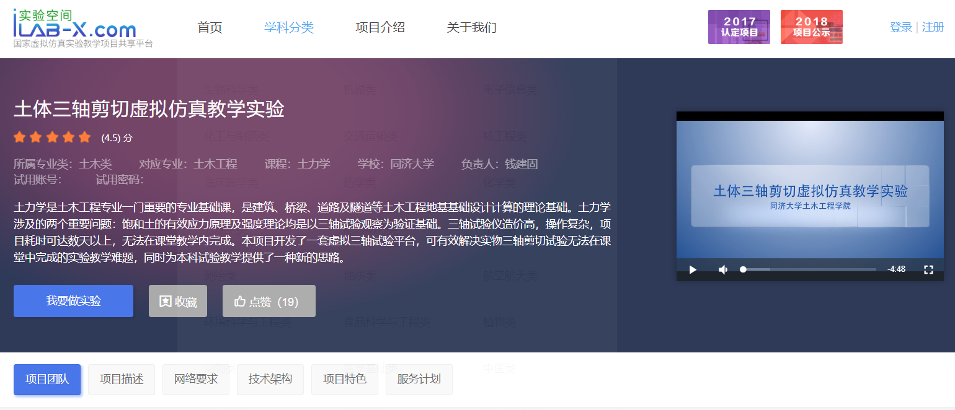Open the 2017 认定项目 banner
The width and height of the screenshot is (955, 410).
(739, 27)
